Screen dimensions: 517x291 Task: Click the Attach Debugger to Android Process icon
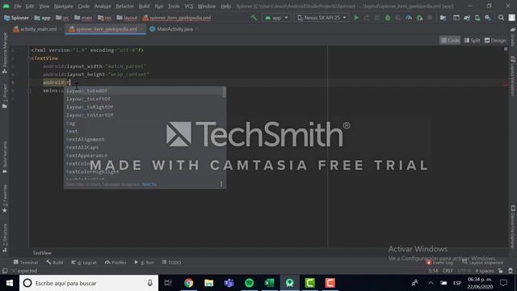pyautogui.click(x=419, y=18)
